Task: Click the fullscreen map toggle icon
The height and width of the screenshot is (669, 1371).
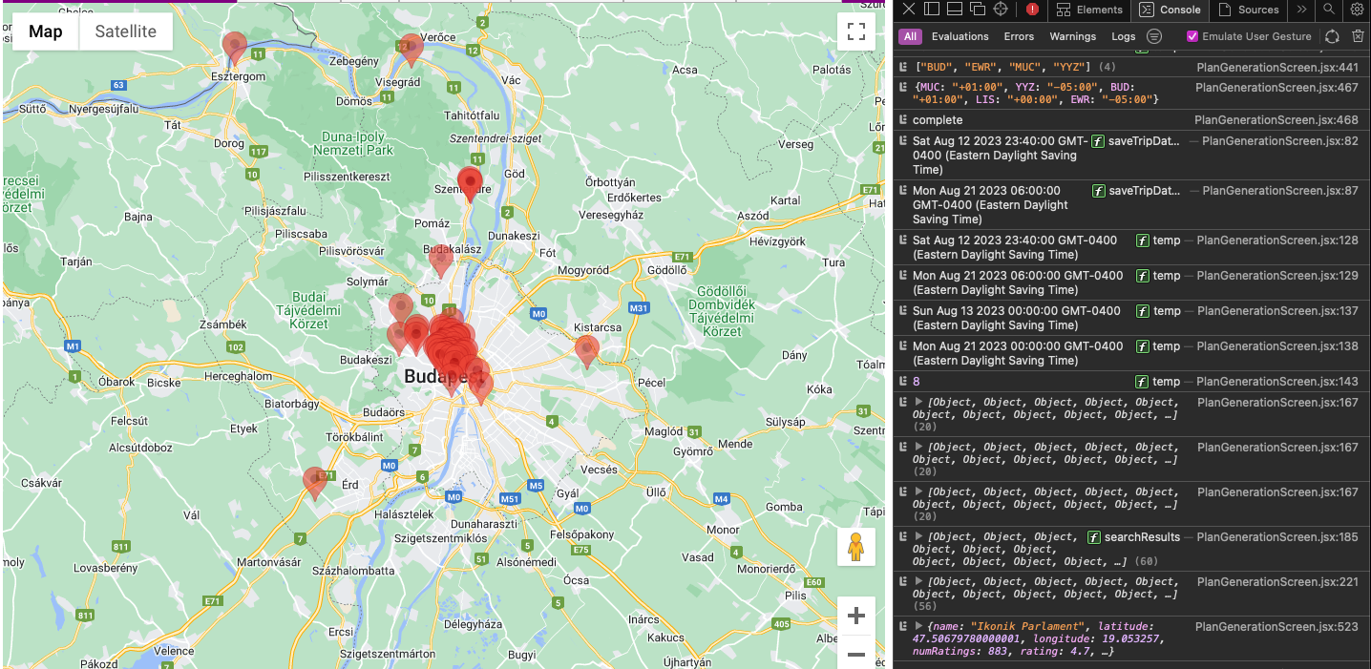Action: (855, 31)
